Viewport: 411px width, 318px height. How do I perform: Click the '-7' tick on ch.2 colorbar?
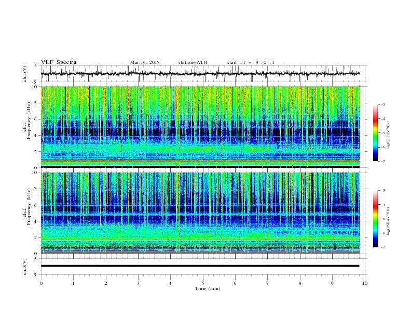[382, 247]
